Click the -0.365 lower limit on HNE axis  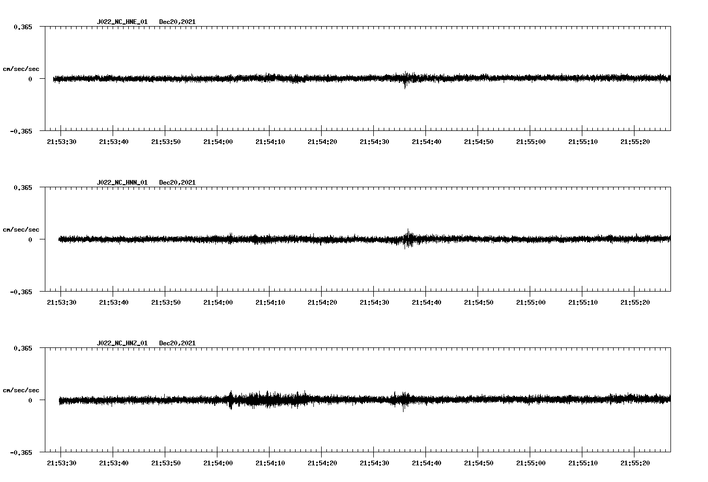point(21,131)
